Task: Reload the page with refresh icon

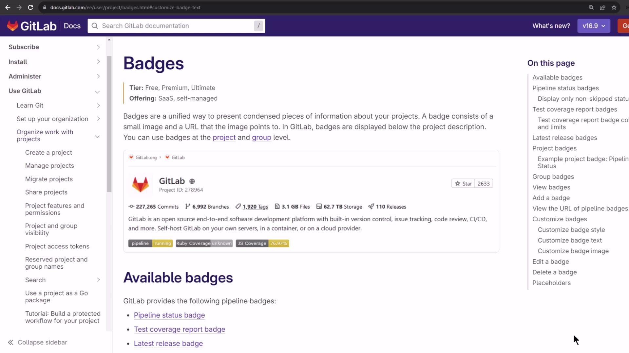Action: tap(30, 7)
